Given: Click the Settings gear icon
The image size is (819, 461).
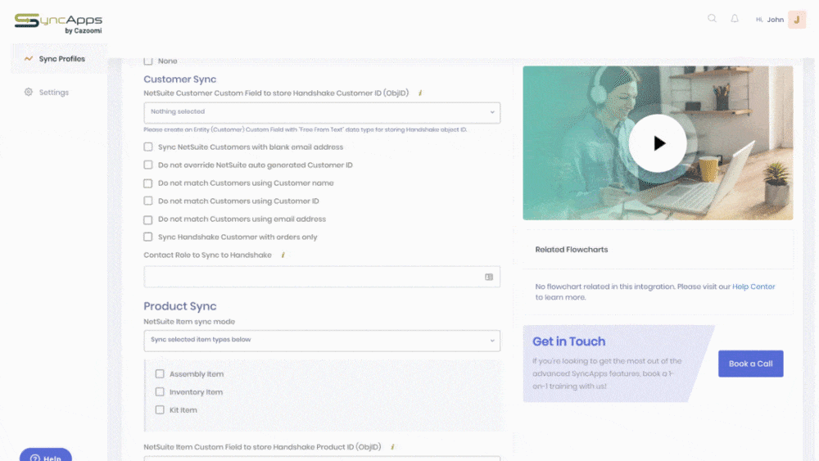Looking at the screenshot, I should 28,93.
